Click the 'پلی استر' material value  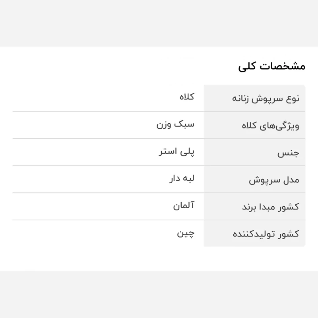(x=176, y=151)
